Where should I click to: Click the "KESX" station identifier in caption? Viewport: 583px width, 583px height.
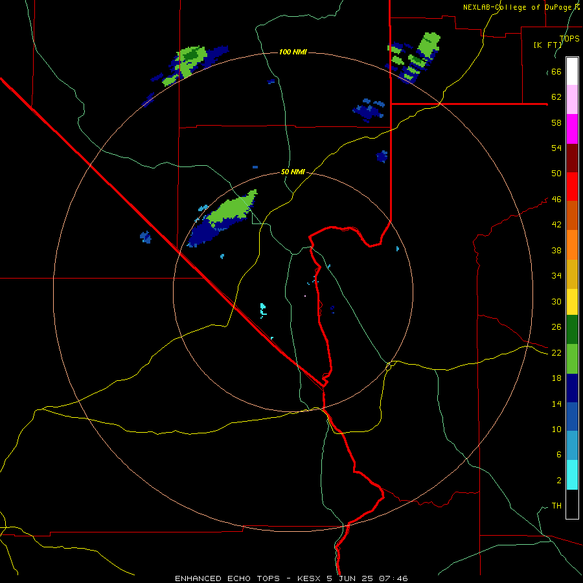pos(310,578)
